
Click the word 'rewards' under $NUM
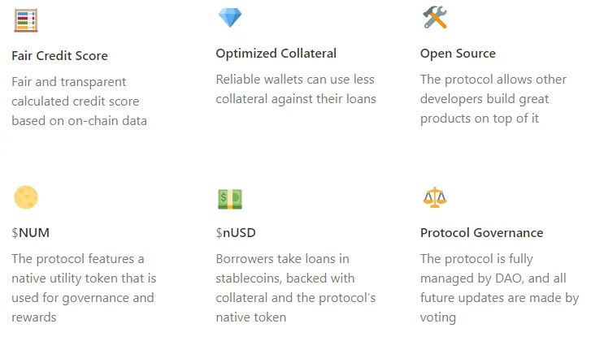point(34,317)
